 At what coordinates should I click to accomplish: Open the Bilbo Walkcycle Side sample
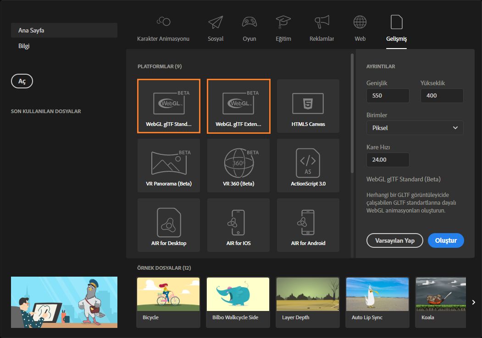point(238,302)
